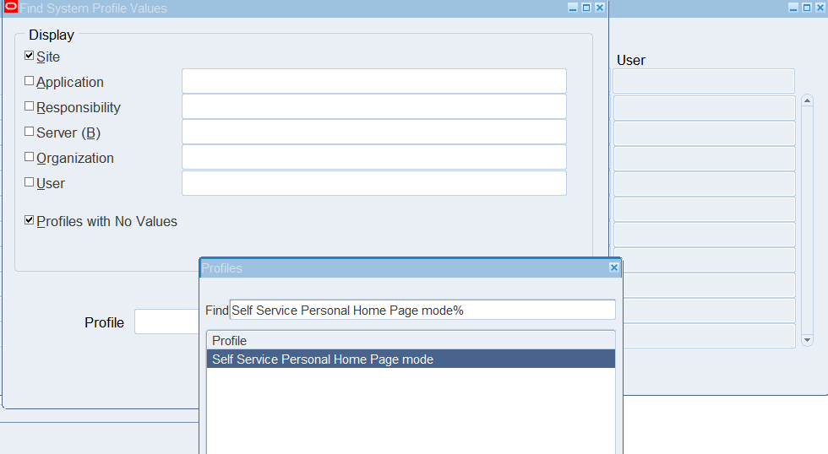
Task: Click the Oracle icon in Find System Profile Values title
Action: coord(10,7)
